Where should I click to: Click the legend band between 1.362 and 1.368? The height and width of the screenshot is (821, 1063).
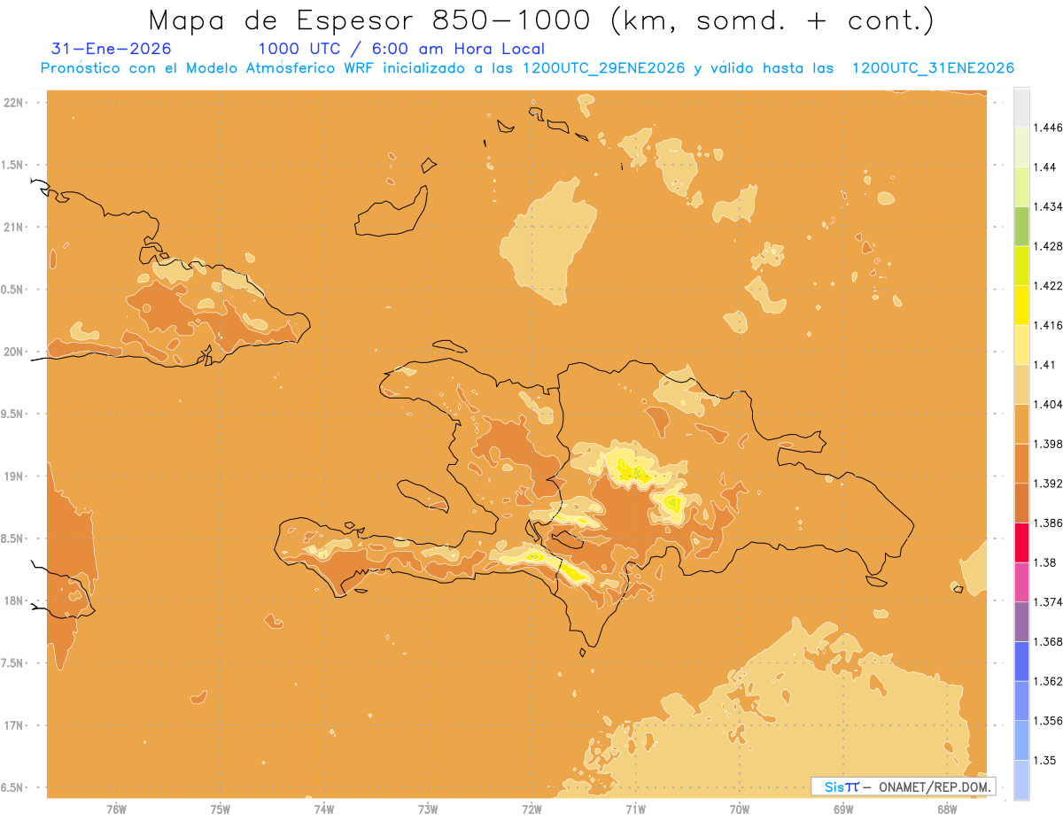[x=1021, y=662]
